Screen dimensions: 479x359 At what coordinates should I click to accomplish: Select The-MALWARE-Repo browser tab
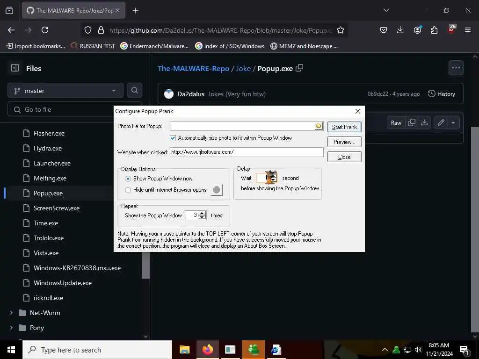coord(73,11)
